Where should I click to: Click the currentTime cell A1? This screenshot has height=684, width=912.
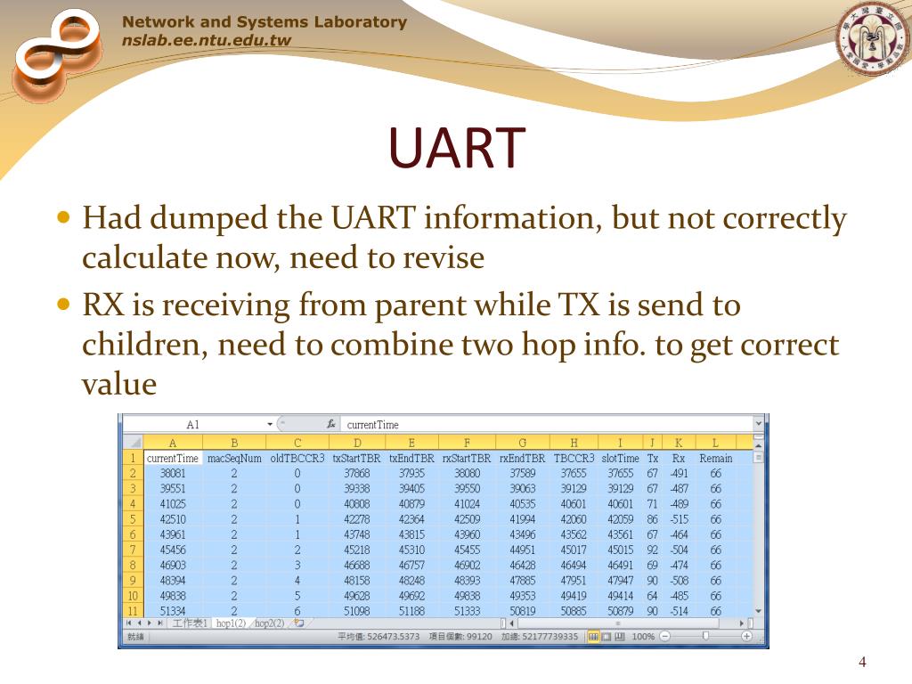[x=173, y=459]
